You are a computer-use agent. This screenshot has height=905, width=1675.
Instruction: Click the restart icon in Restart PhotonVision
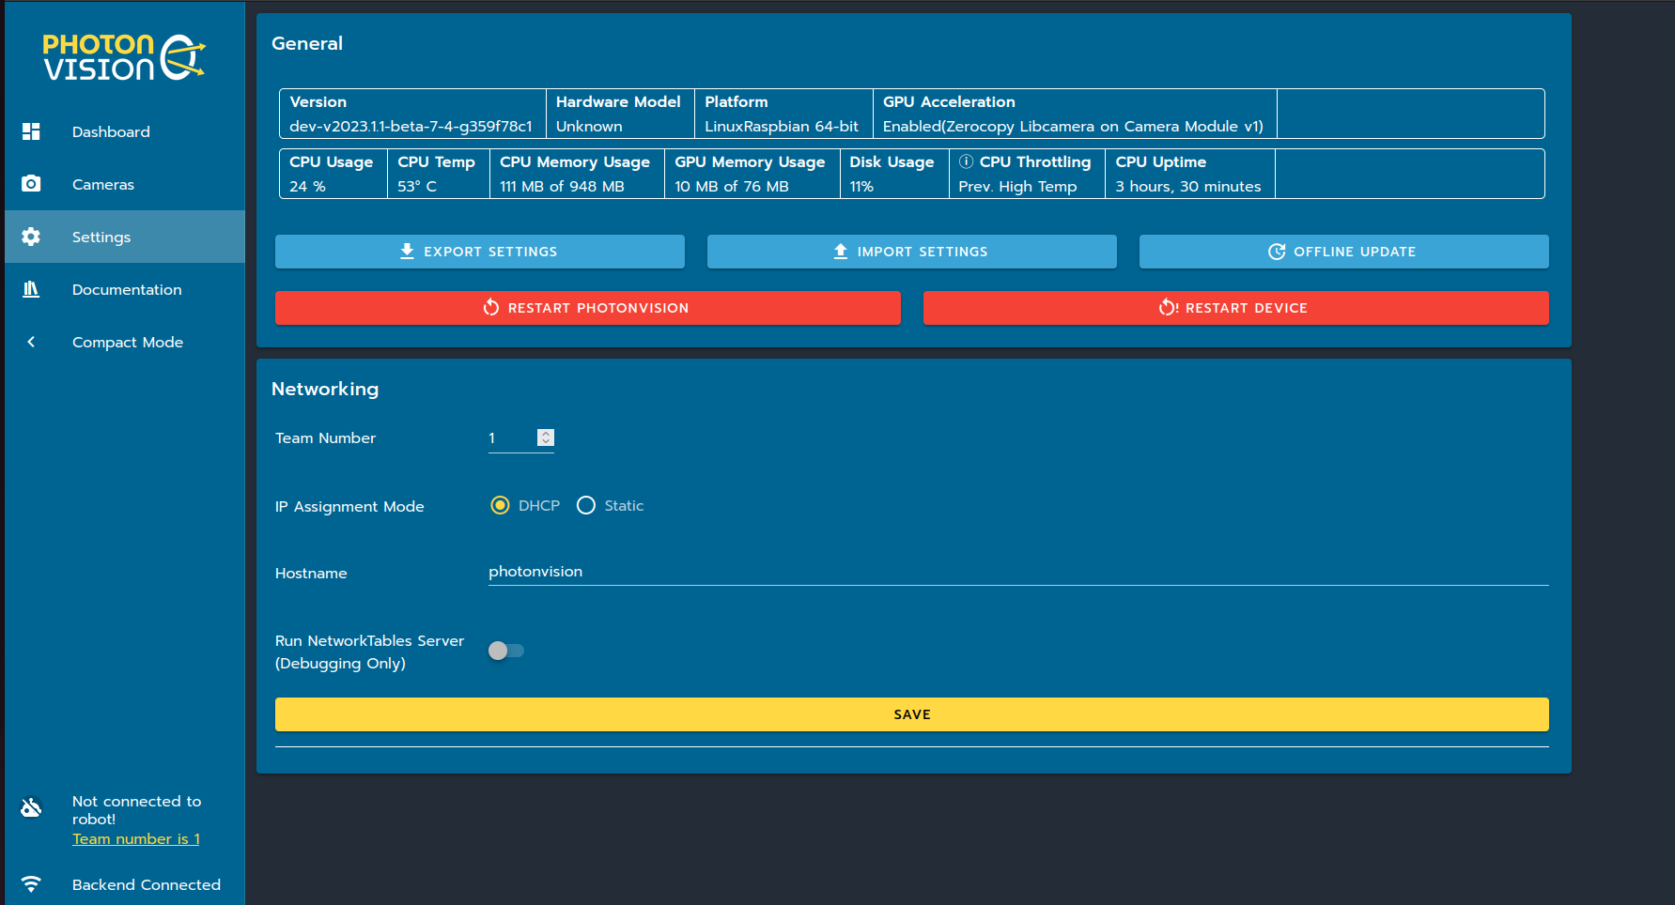click(x=491, y=308)
